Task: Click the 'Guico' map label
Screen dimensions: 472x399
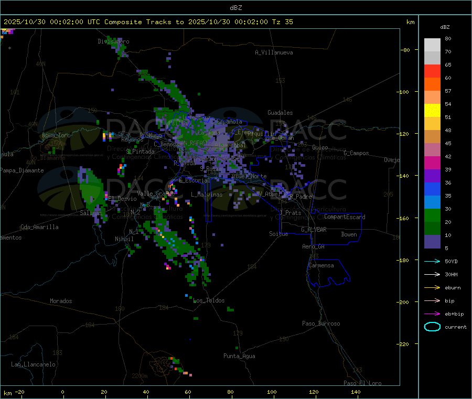Action: tap(320, 147)
